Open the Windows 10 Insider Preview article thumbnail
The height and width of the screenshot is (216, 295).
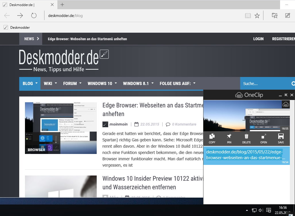tap(61, 186)
